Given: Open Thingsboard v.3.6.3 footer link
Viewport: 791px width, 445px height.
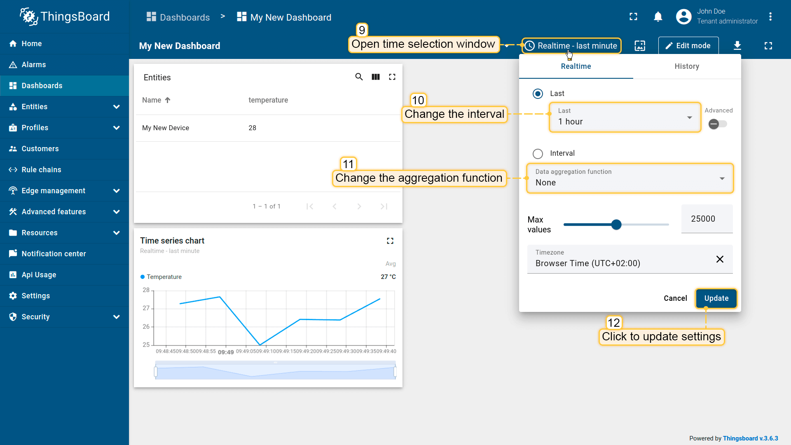Looking at the screenshot, I should (x=750, y=438).
